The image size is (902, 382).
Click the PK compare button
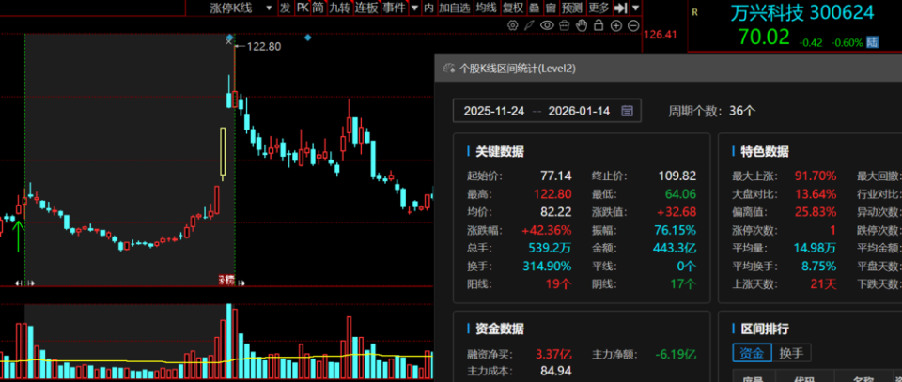(x=303, y=8)
